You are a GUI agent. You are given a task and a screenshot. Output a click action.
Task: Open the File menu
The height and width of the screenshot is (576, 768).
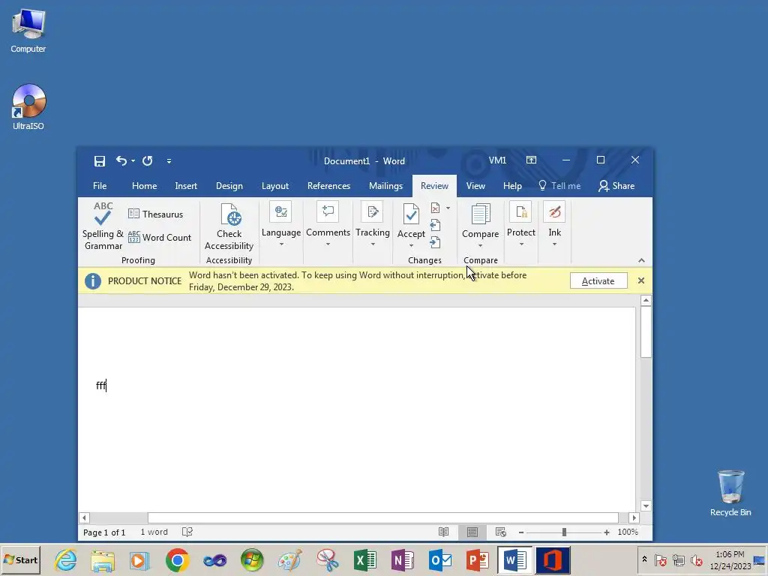pyautogui.click(x=100, y=186)
